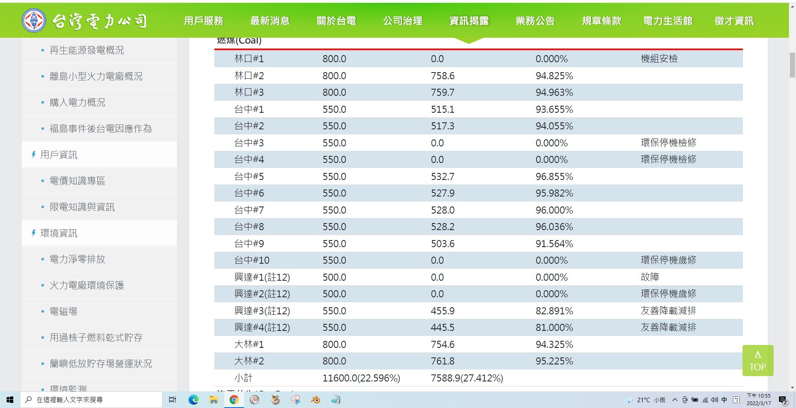
Task: Click the 興達#2(註12) unit name cell
Action: [262, 294]
